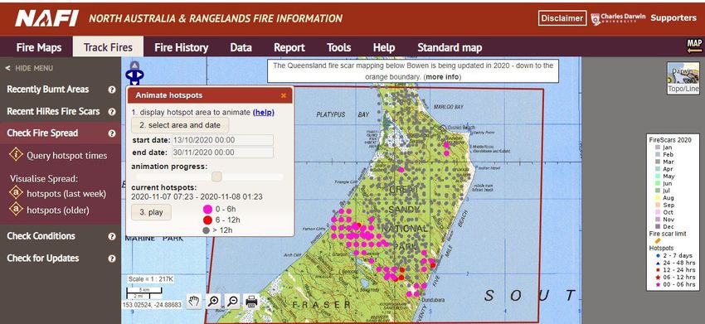Click the start date input field
705x324 pixels.
click(223, 140)
